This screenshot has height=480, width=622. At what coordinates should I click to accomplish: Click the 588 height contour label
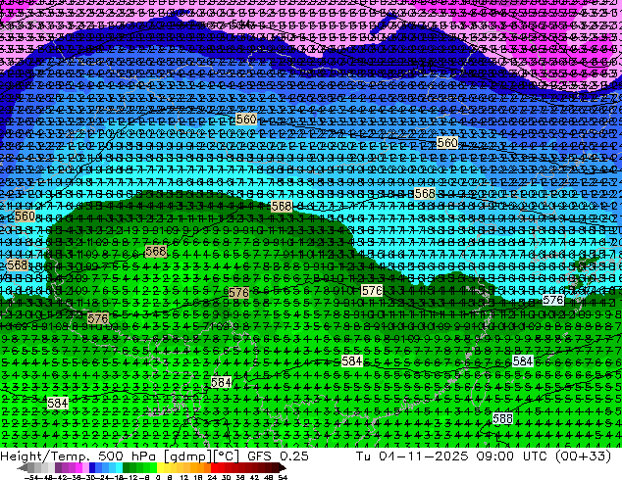(x=502, y=418)
